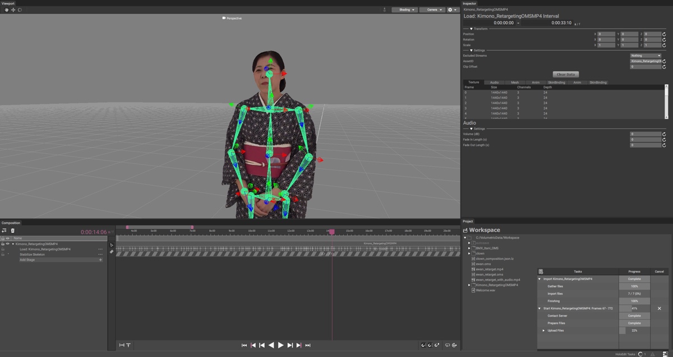The width and height of the screenshot is (673, 357).
Task: Switch to the Mesh tab in Inspector
Action: (x=515, y=83)
